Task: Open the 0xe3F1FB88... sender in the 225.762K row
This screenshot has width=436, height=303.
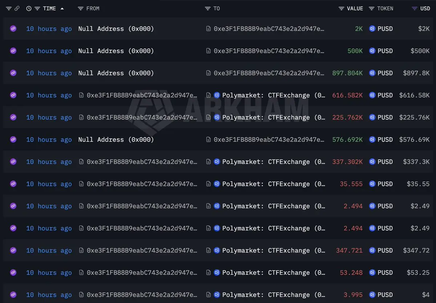Action: point(142,117)
